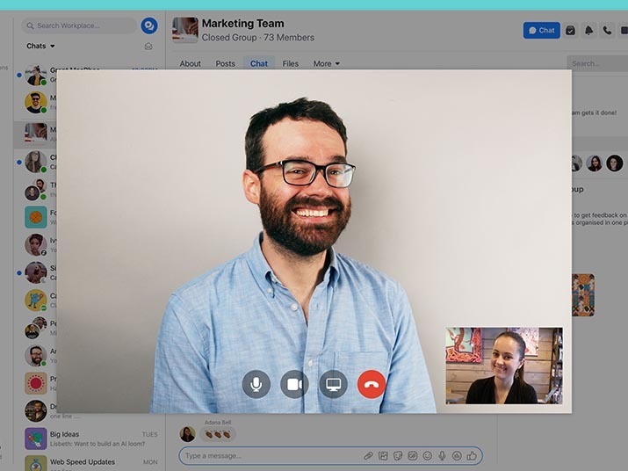The height and width of the screenshot is (471, 628).
Task: Click the blue Chat button in the header
Action: [x=542, y=31]
